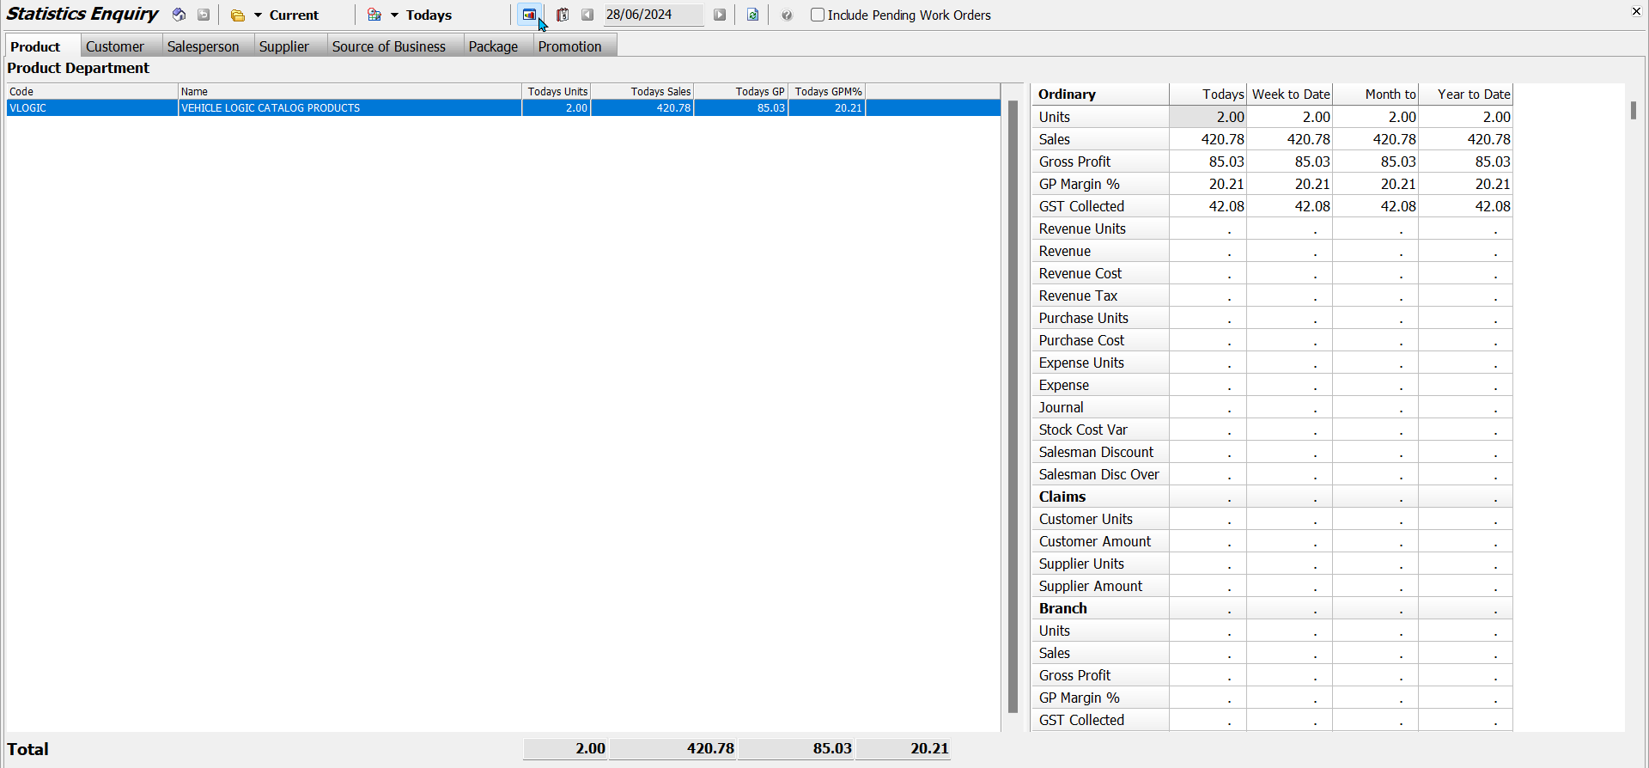Close the Statistics Enquiry panel
Image resolution: width=1649 pixels, height=768 pixels.
click(1636, 11)
